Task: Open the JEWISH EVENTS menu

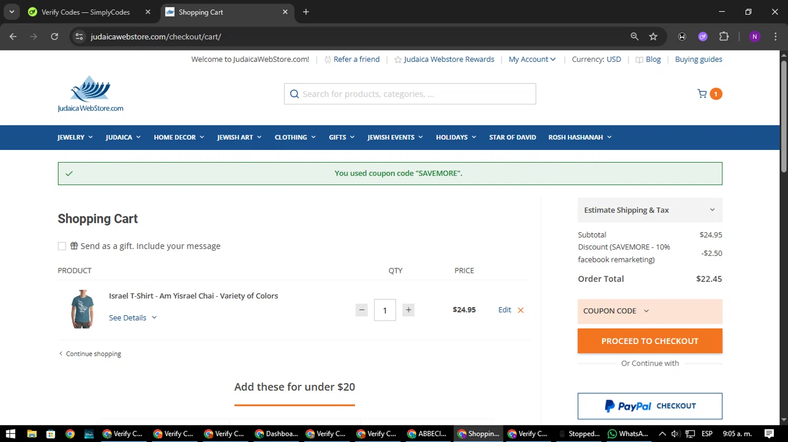Action: (x=395, y=137)
